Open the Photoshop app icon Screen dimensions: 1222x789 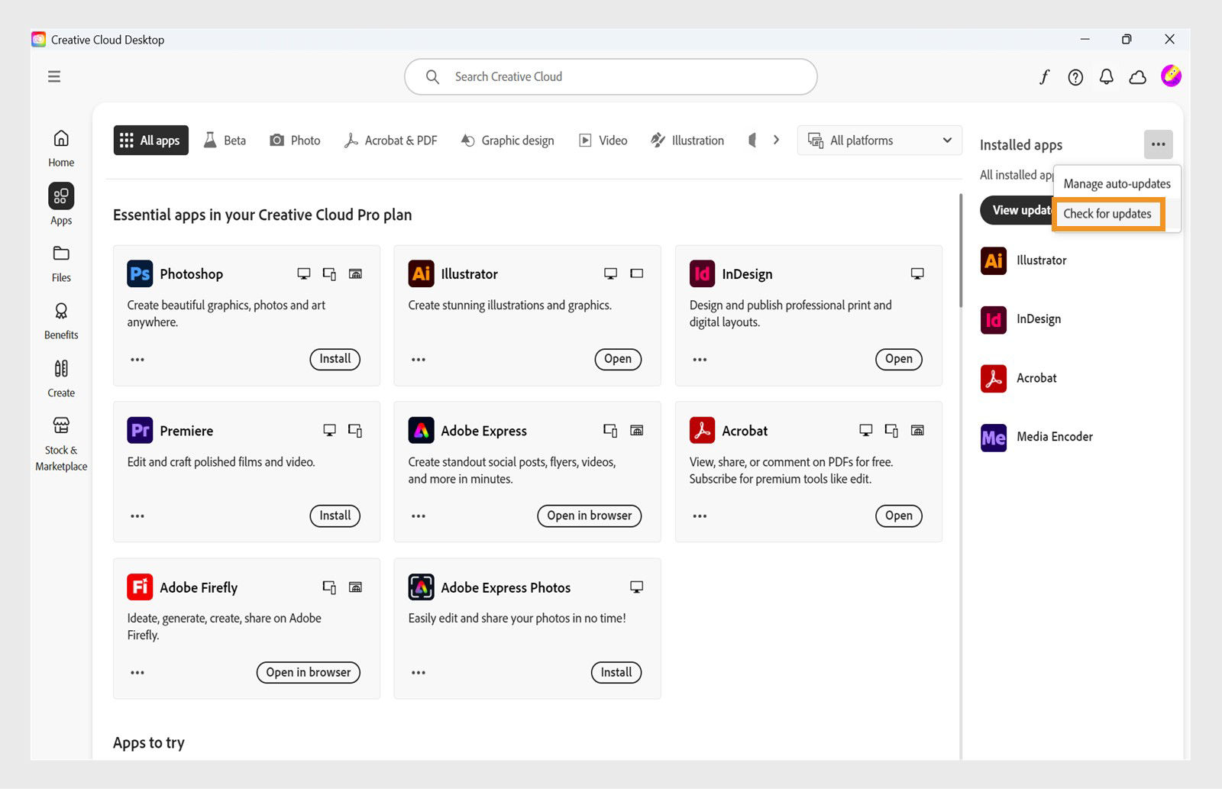pyautogui.click(x=140, y=273)
